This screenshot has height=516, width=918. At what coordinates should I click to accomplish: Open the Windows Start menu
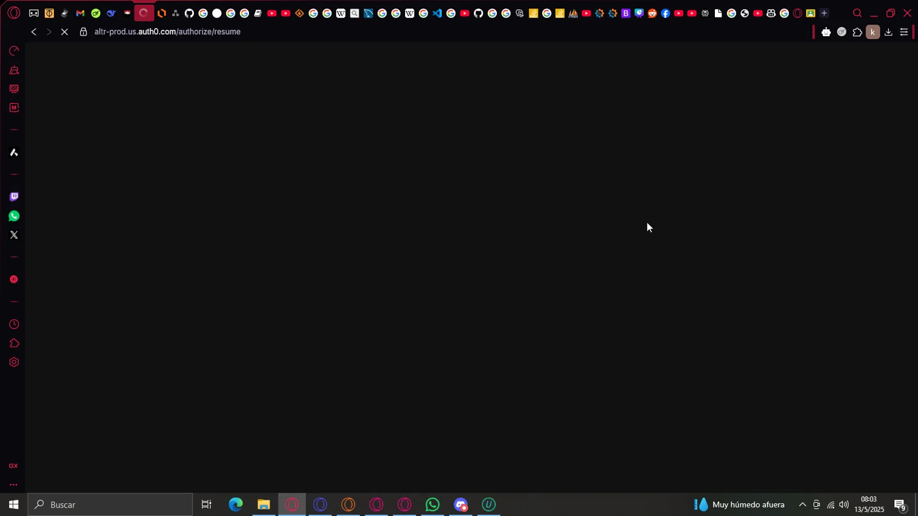pos(13,504)
